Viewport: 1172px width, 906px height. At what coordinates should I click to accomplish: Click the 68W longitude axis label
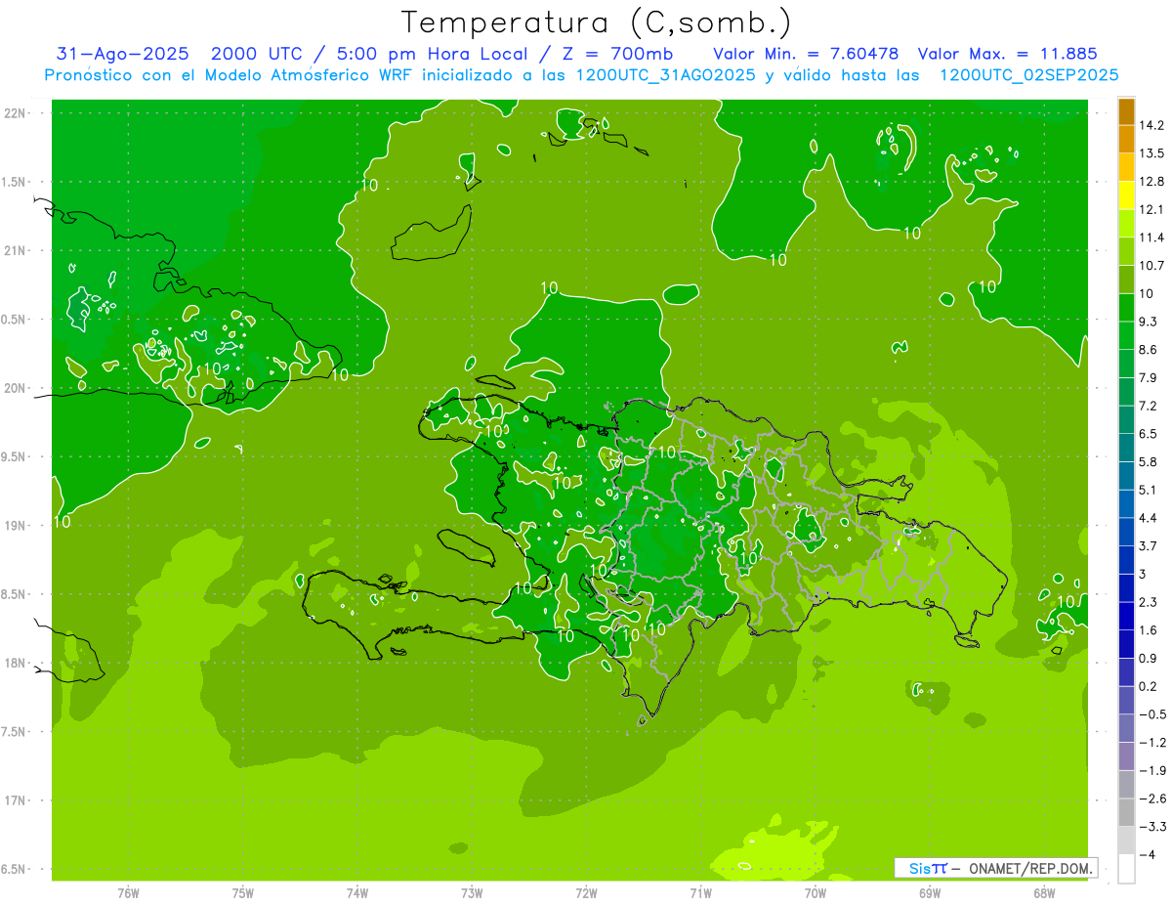click(x=1043, y=893)
